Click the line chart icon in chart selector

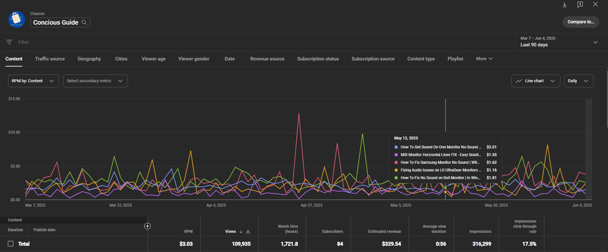coord(519,81)
